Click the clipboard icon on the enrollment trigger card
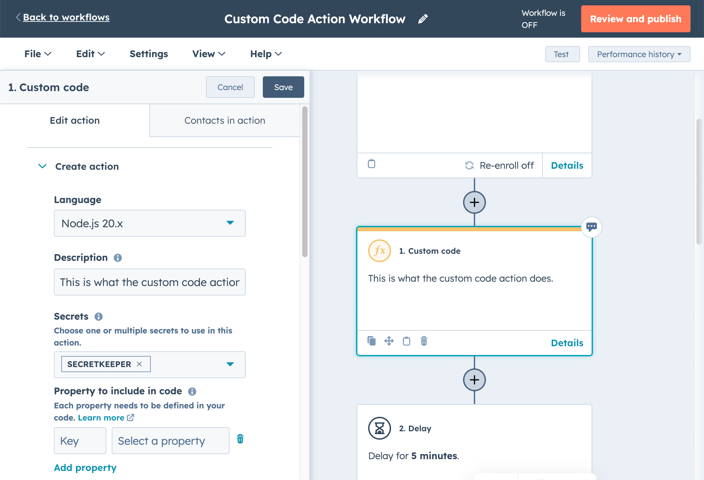This screenshot has height=480, width=704. [372, 164]
